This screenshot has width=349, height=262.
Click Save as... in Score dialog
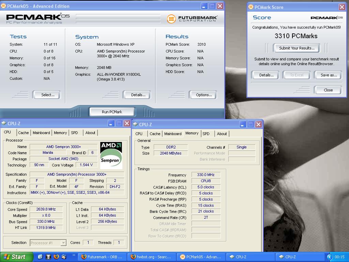328,75
